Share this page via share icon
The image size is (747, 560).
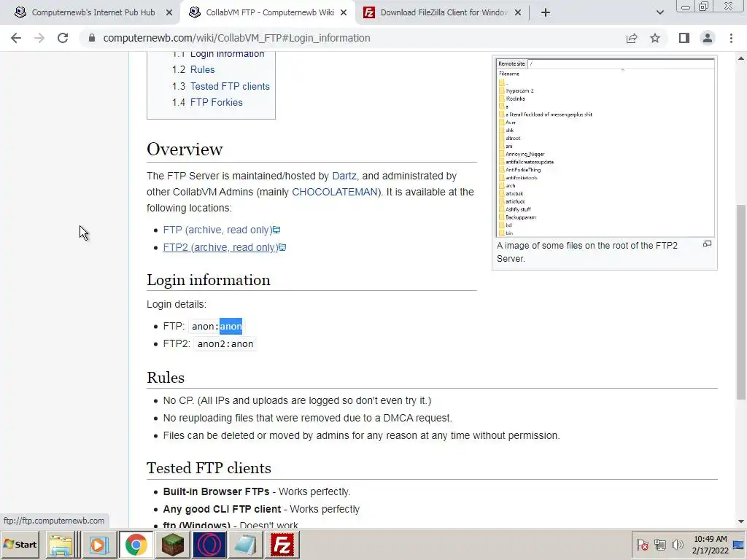[x=632, y=38]
